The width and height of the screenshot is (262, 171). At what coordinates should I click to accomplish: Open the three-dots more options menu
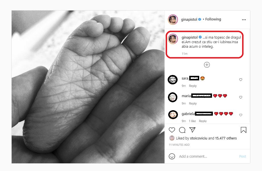point(244,20)
